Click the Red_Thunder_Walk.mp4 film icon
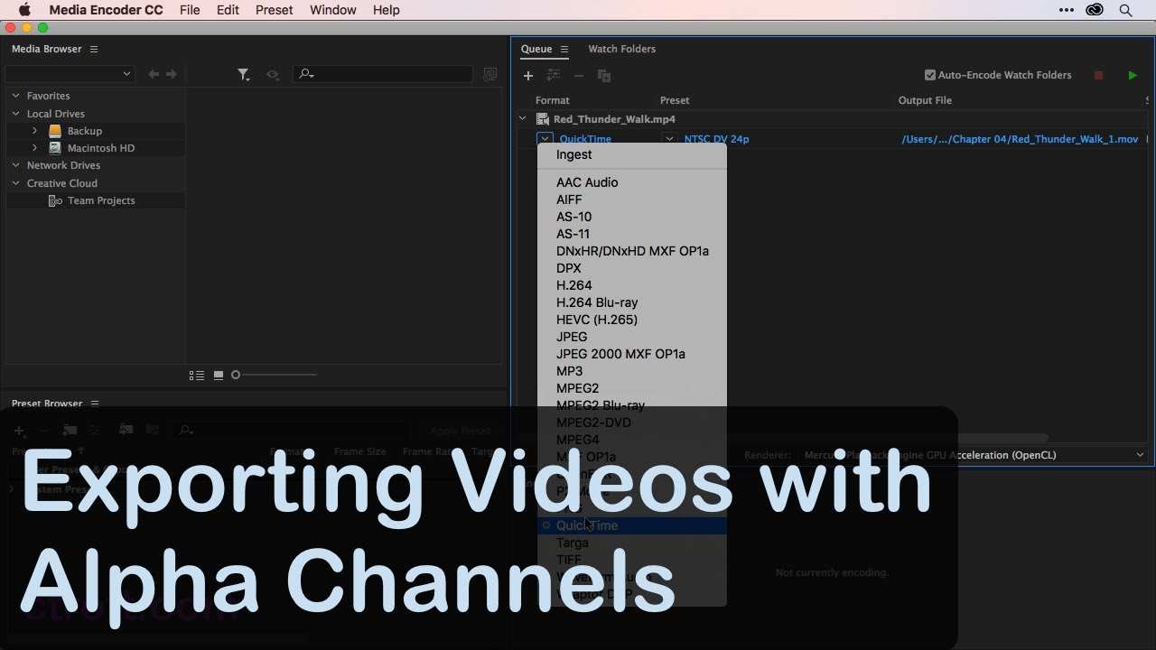The image size is (1156, 650). (x=542, y=119)
